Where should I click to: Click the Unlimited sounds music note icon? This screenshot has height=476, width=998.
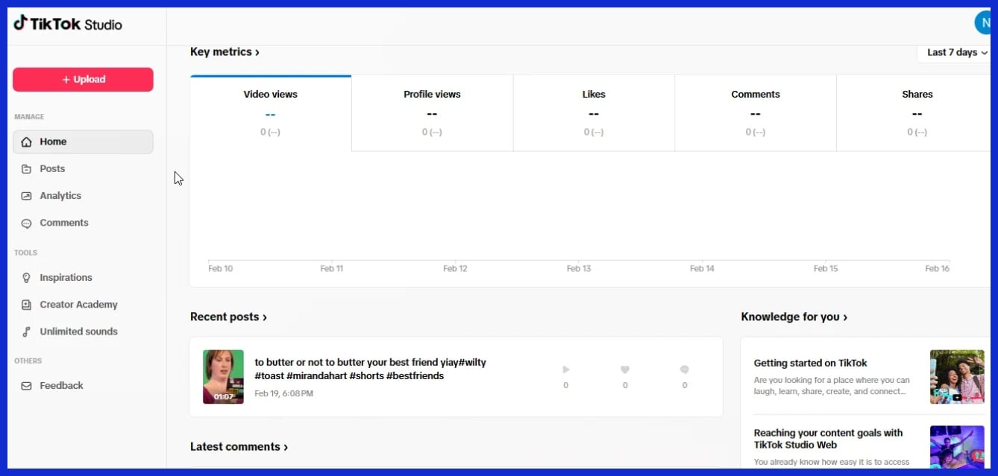(x=27, y=331)
